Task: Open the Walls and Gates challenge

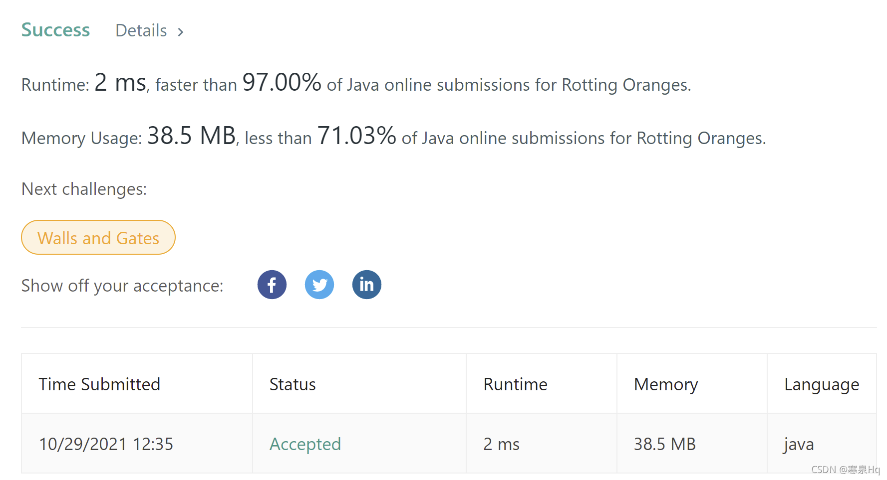Action: coord(98,238)
